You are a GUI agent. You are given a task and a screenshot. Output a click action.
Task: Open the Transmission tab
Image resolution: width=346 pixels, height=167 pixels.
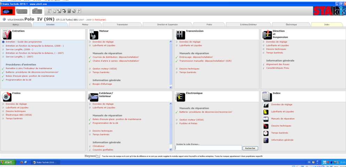click(122, 25)
